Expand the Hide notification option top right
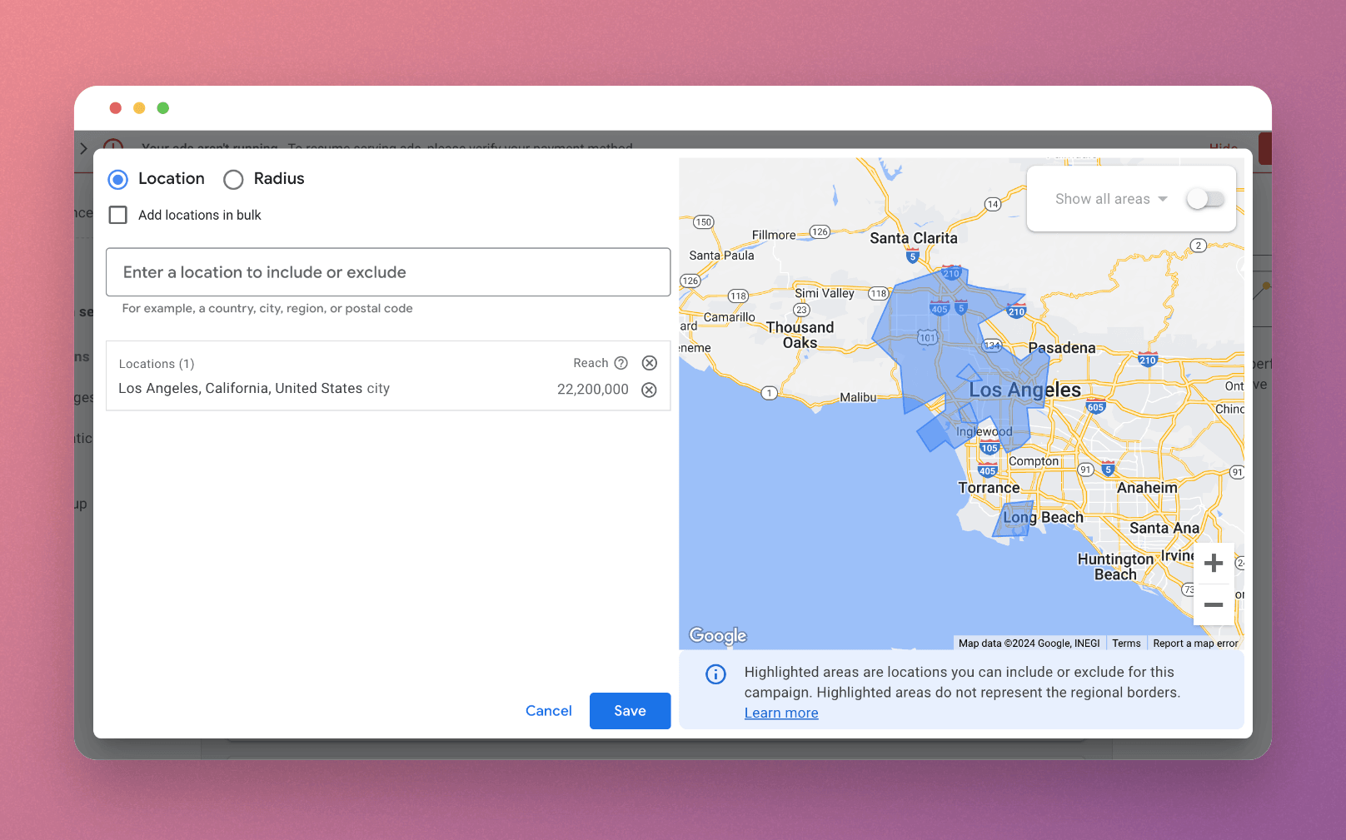Viewport: 1346px width, 840px height. (x=1224, y=148)
